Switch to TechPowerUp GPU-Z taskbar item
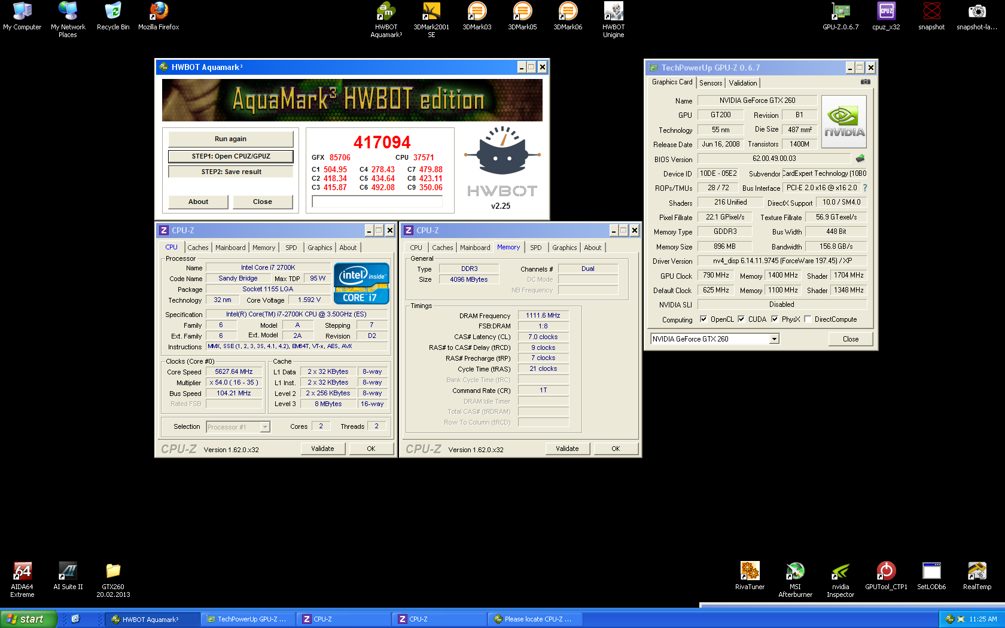 [248, 619]
